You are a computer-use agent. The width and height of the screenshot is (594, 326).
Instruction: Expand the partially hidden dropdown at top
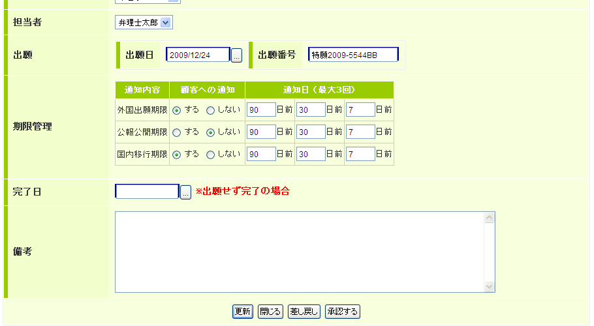148,1
